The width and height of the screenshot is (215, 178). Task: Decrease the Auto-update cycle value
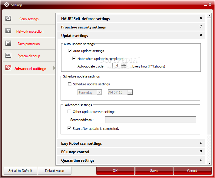[124, 67]
